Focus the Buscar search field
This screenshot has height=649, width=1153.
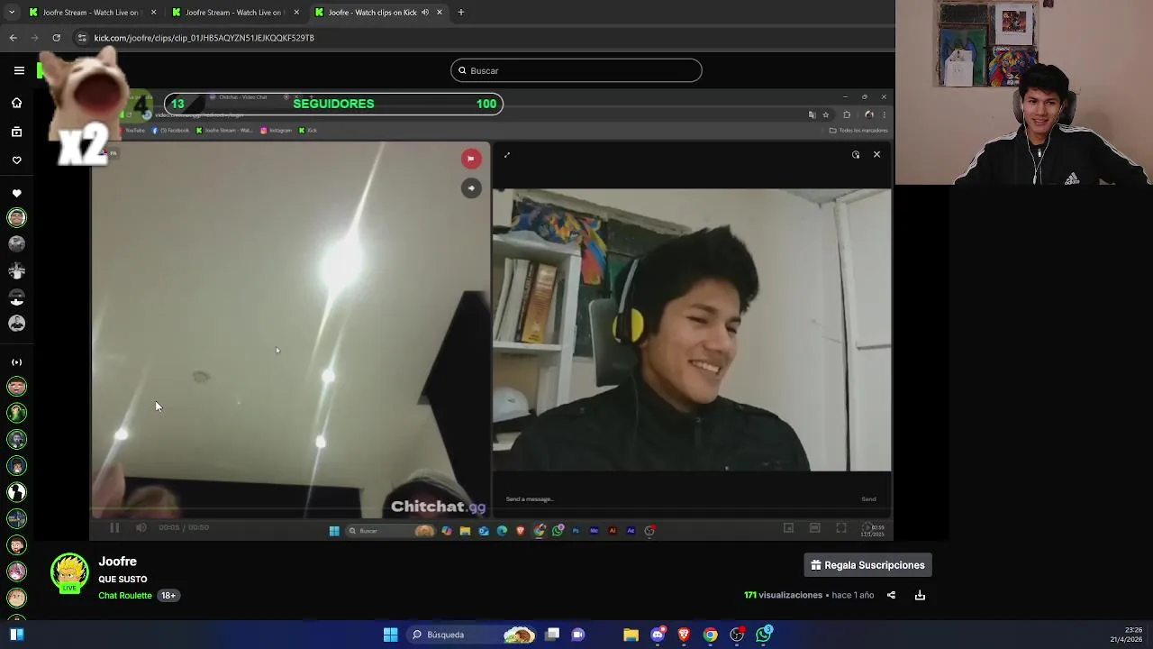[576, 70]
